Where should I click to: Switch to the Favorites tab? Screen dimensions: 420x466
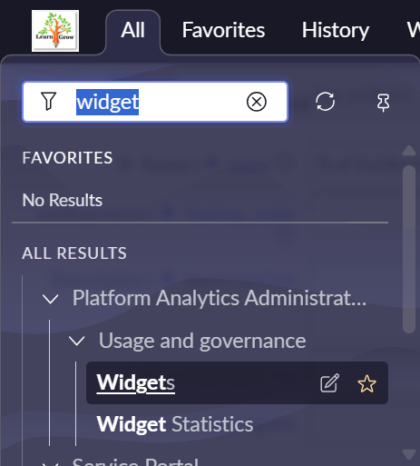(223, 30)
